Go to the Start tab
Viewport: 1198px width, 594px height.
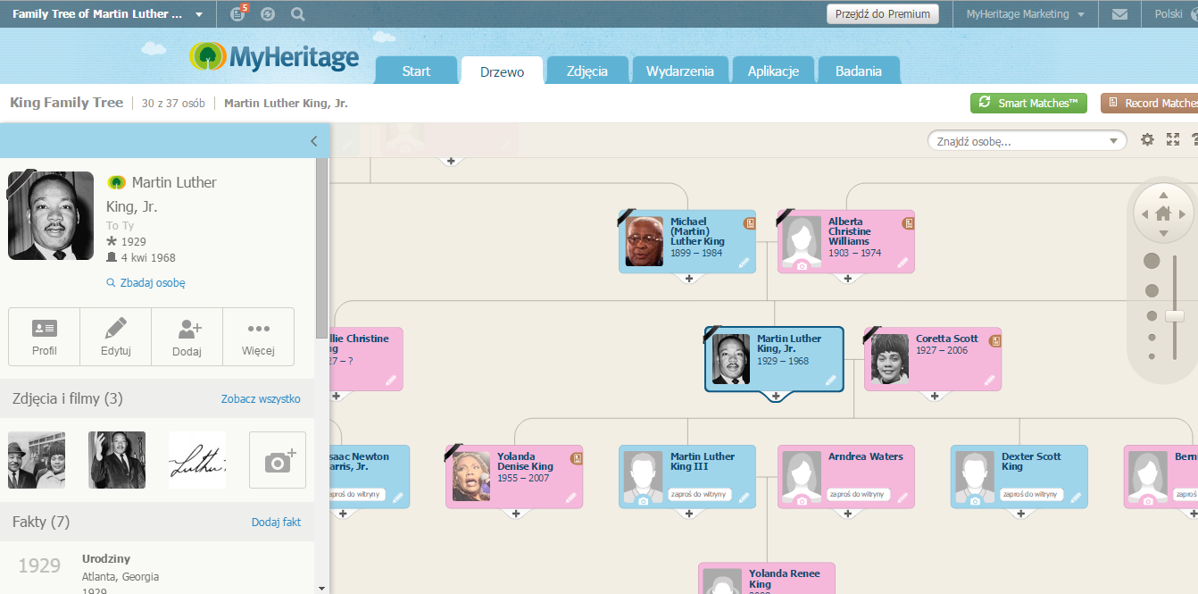coord(416,71)
